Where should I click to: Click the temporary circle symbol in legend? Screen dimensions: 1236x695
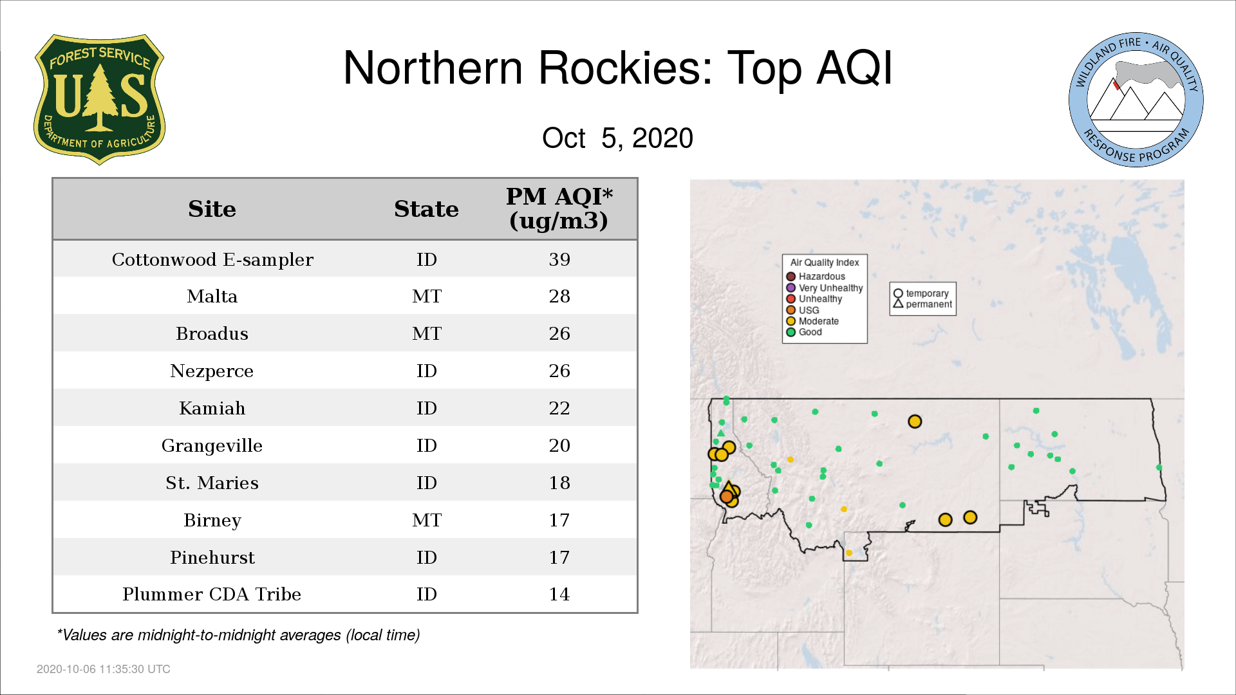pyautogui.click(x=898, y=293)
